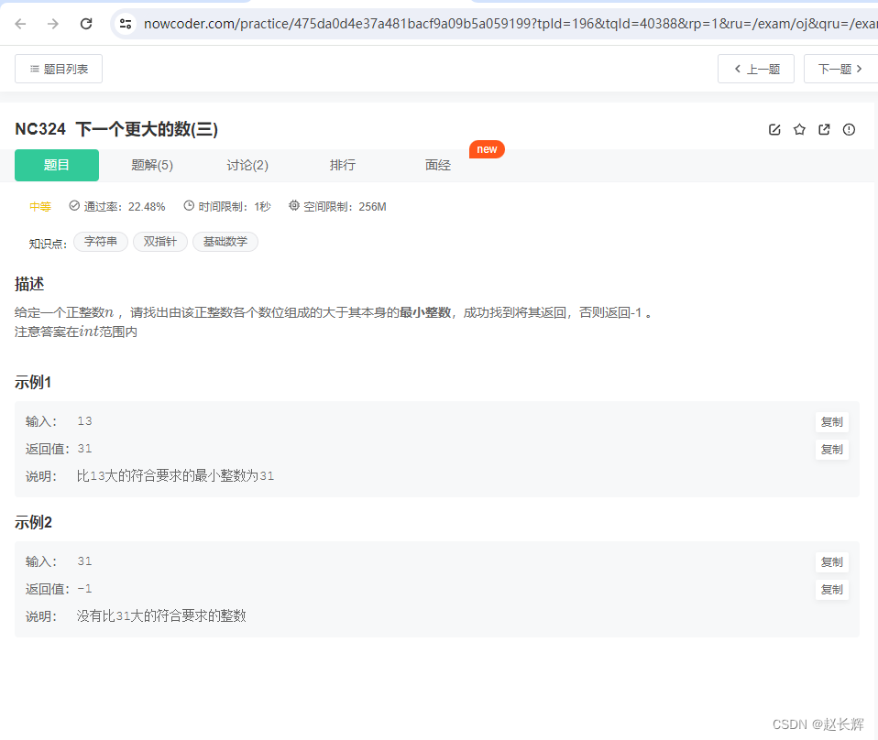The width and height of the screenshot is (878, 740).
Task: Select the 双指针 tag
Action: pos(160,241)
